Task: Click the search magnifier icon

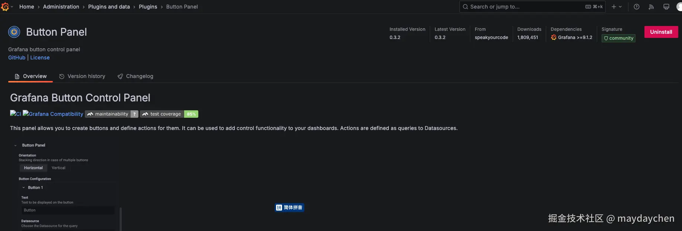Action: pyautogui.click(x=465, y=7)
